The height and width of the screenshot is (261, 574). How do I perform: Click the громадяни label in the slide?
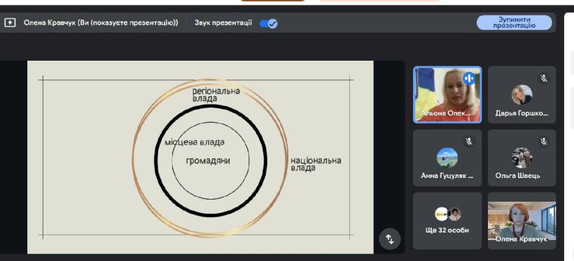pos(208,161)
